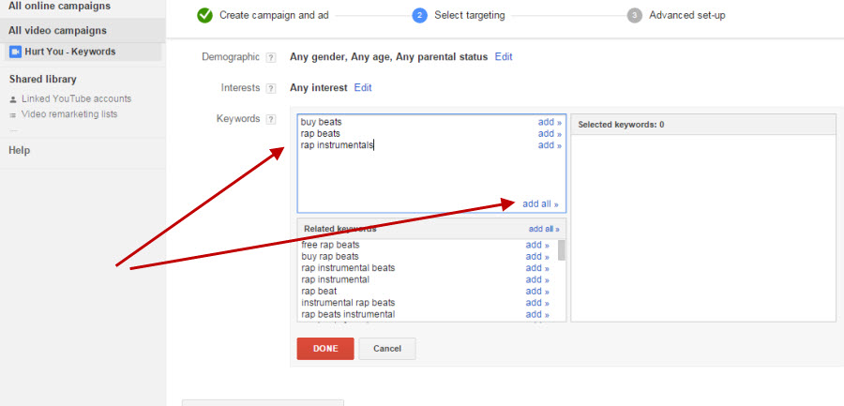844x406 pixels.
Task: Click the blue step 2 circle icon
Action: [x=419, y=15]
